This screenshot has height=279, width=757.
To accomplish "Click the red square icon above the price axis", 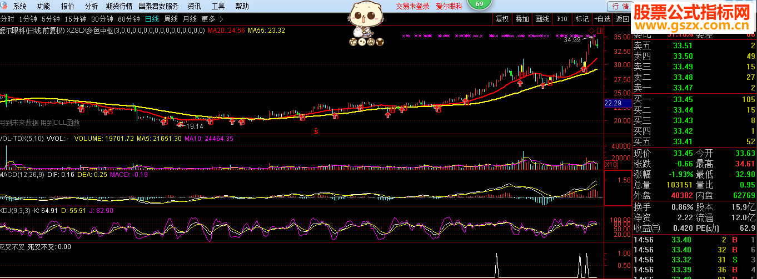I will pos(600,30).
